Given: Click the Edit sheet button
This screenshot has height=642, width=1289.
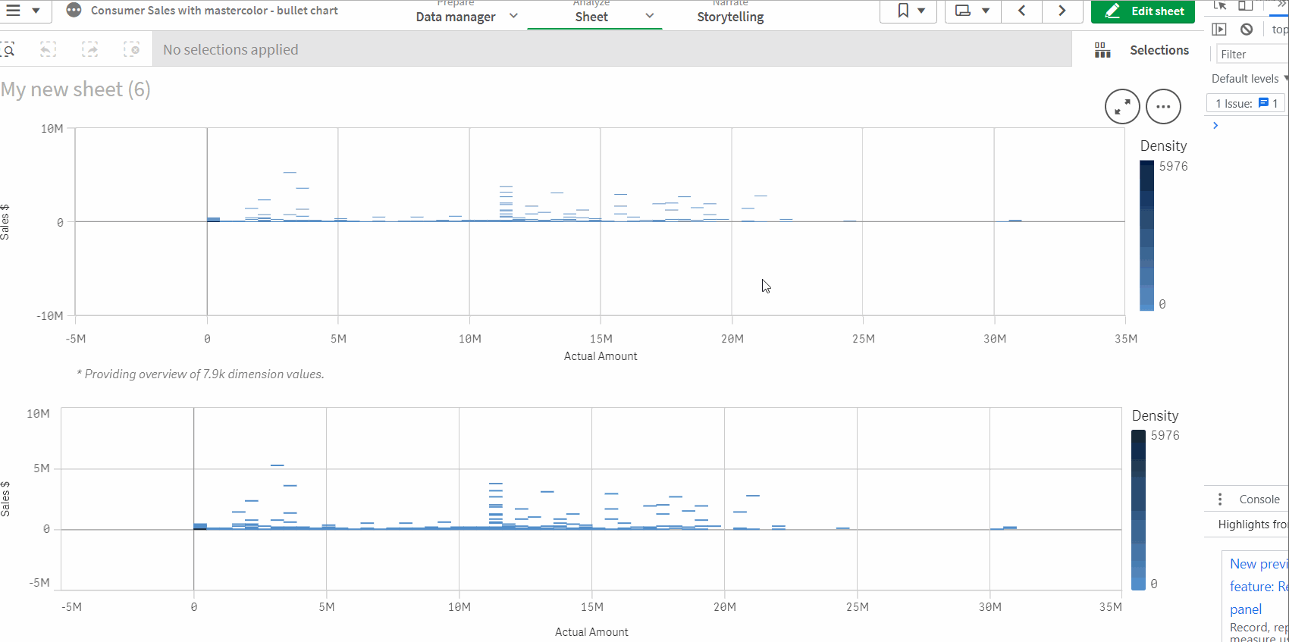Looking at the screenshot, I should click(1143, 11).
